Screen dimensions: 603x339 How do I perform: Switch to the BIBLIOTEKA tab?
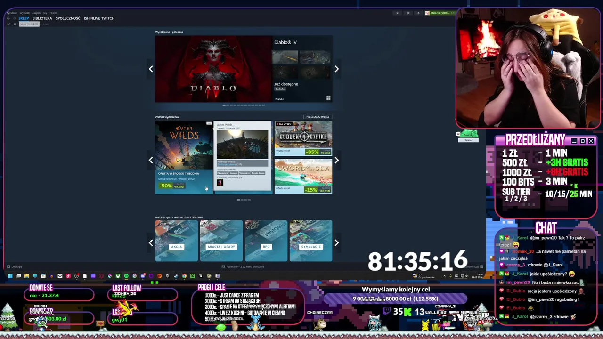click(x=42, y=18)
